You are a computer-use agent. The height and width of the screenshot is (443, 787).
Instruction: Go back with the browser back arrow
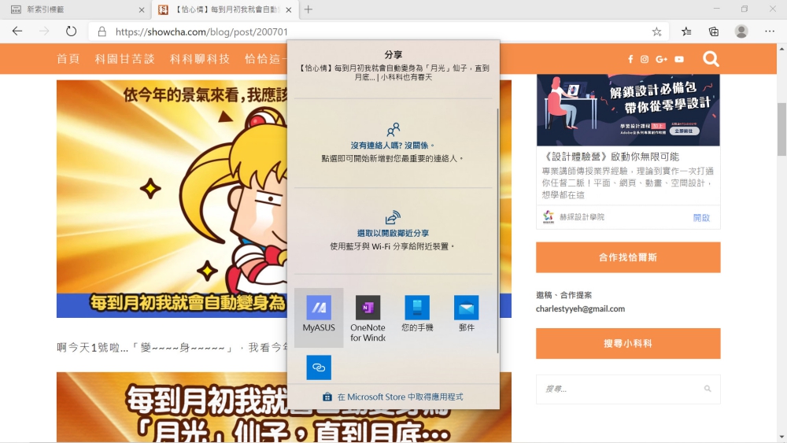[x=17, y=31]
